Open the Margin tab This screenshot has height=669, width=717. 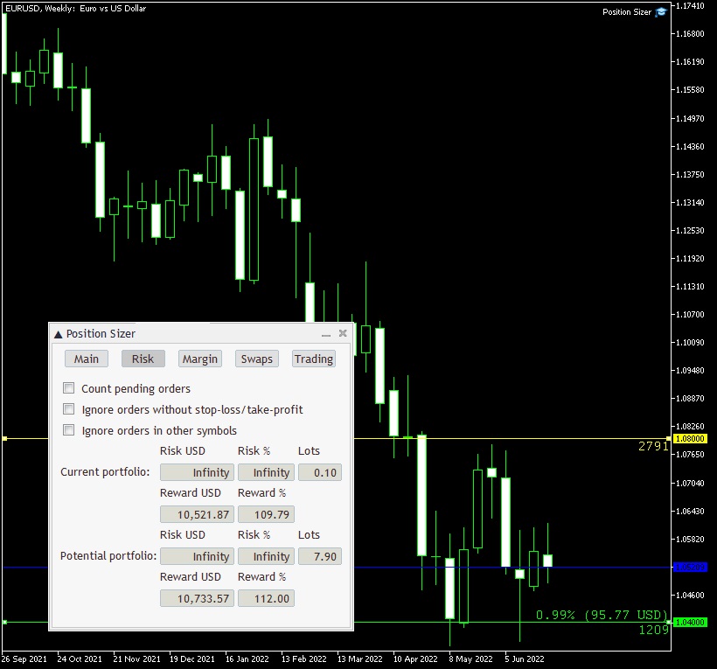tap(200, 359)
